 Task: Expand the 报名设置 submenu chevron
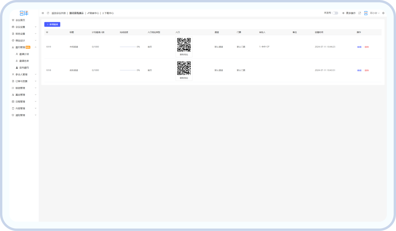[36, 34]
